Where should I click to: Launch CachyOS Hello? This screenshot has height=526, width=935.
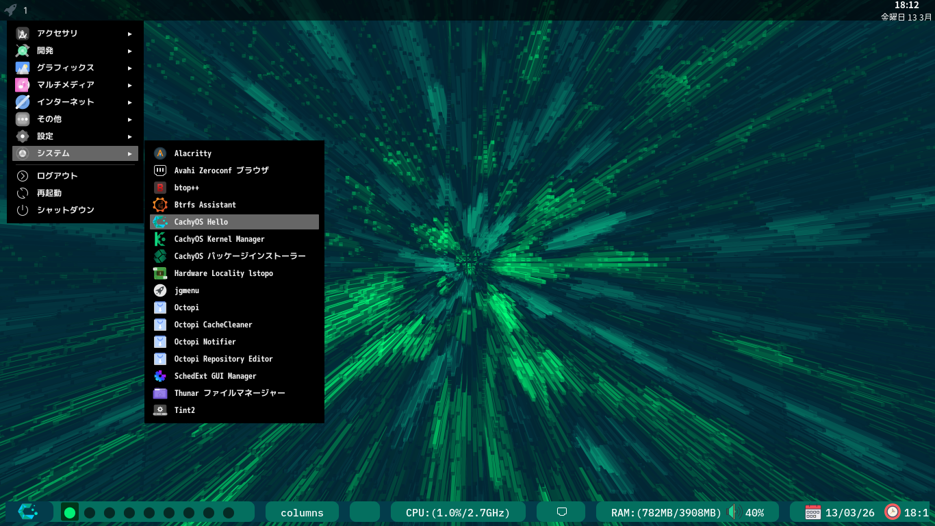234,222
